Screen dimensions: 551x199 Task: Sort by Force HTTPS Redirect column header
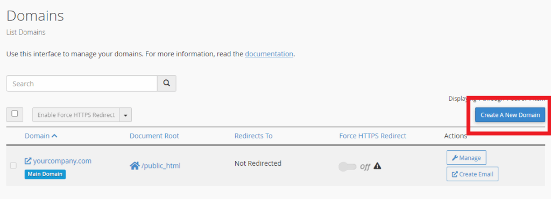pyautogui.click(x=372, y=136)
